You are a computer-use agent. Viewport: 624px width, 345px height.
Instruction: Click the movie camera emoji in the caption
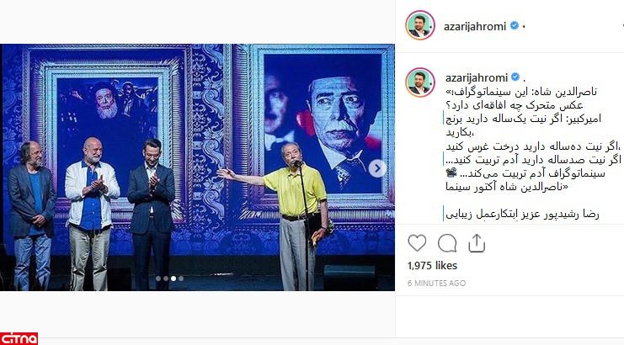(x=451, y=172)
